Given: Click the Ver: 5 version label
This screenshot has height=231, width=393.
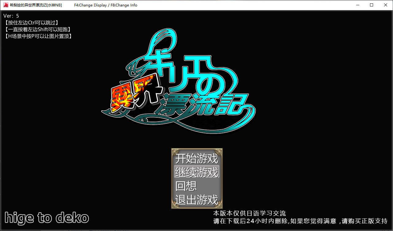Looking at the screenshot, I should (x=11, y=16).
